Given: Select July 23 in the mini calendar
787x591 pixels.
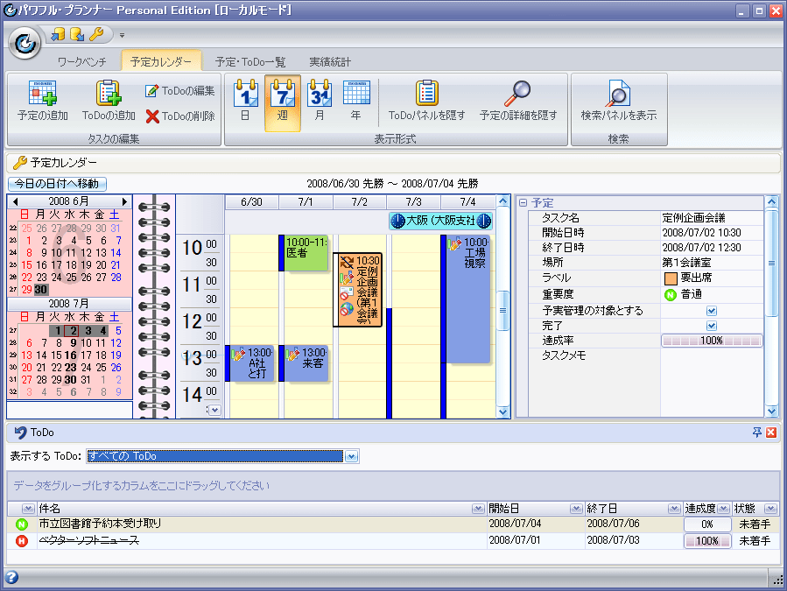Looking at the screenshot, I should click(71, 368).
